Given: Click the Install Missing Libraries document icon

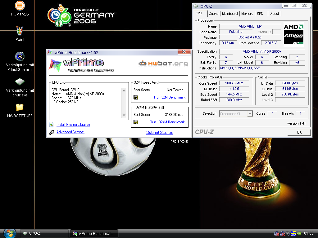Looking at the screenshot, I should coord(52,125).
